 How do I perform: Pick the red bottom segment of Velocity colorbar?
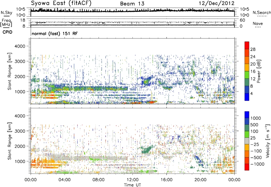coord(247,167)
